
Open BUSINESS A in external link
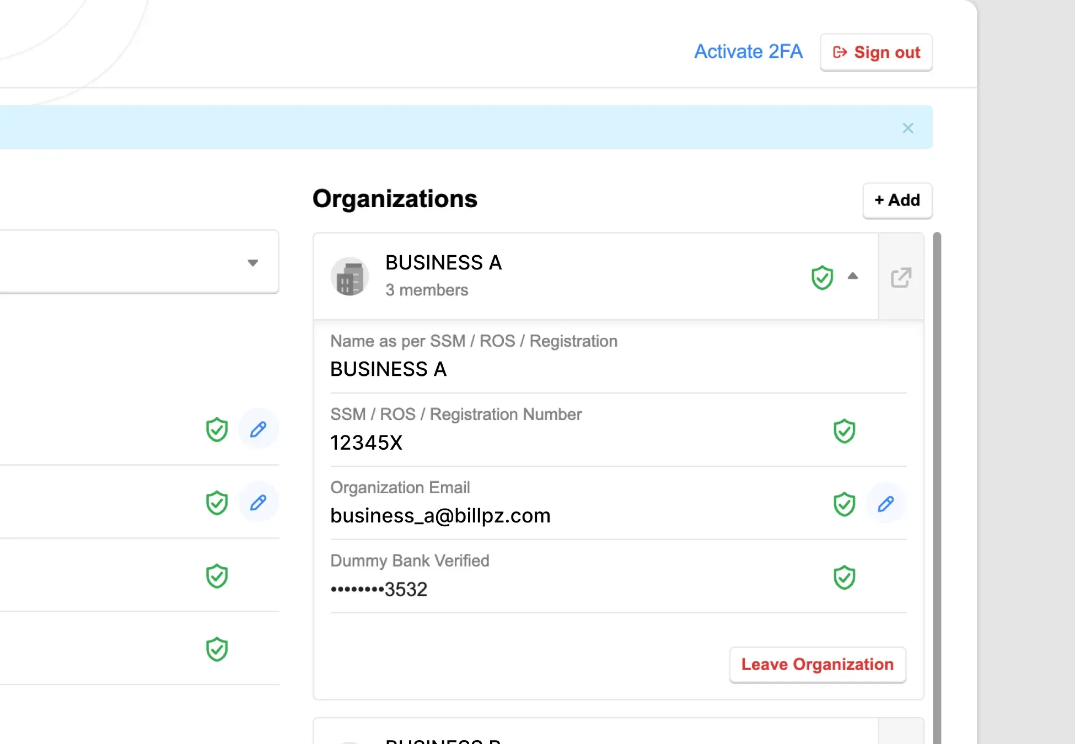[901, 277]
